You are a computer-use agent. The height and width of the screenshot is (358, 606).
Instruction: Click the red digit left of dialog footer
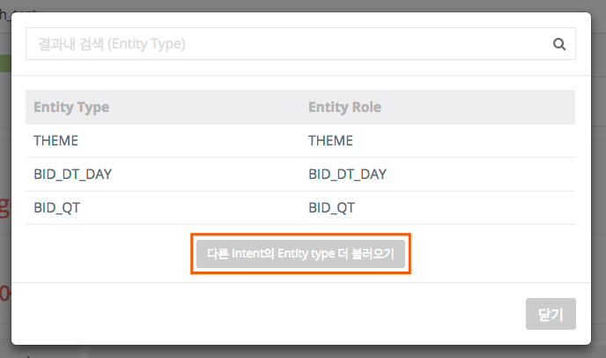tap(4, 292)
